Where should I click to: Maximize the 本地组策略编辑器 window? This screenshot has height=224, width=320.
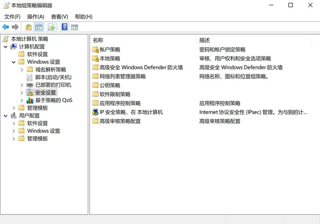click(291, 5)
